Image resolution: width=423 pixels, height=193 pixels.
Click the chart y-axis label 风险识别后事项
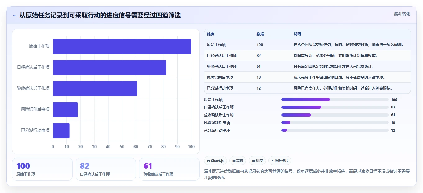pos(35,109)
